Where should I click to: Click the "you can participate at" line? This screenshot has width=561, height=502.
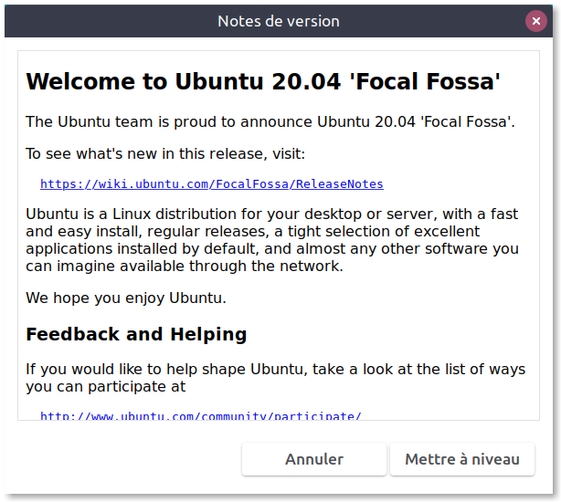106,386
